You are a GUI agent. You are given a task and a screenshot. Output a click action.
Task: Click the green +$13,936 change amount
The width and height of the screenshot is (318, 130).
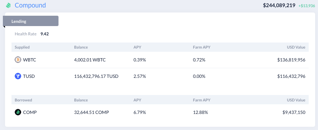[307, 6]
